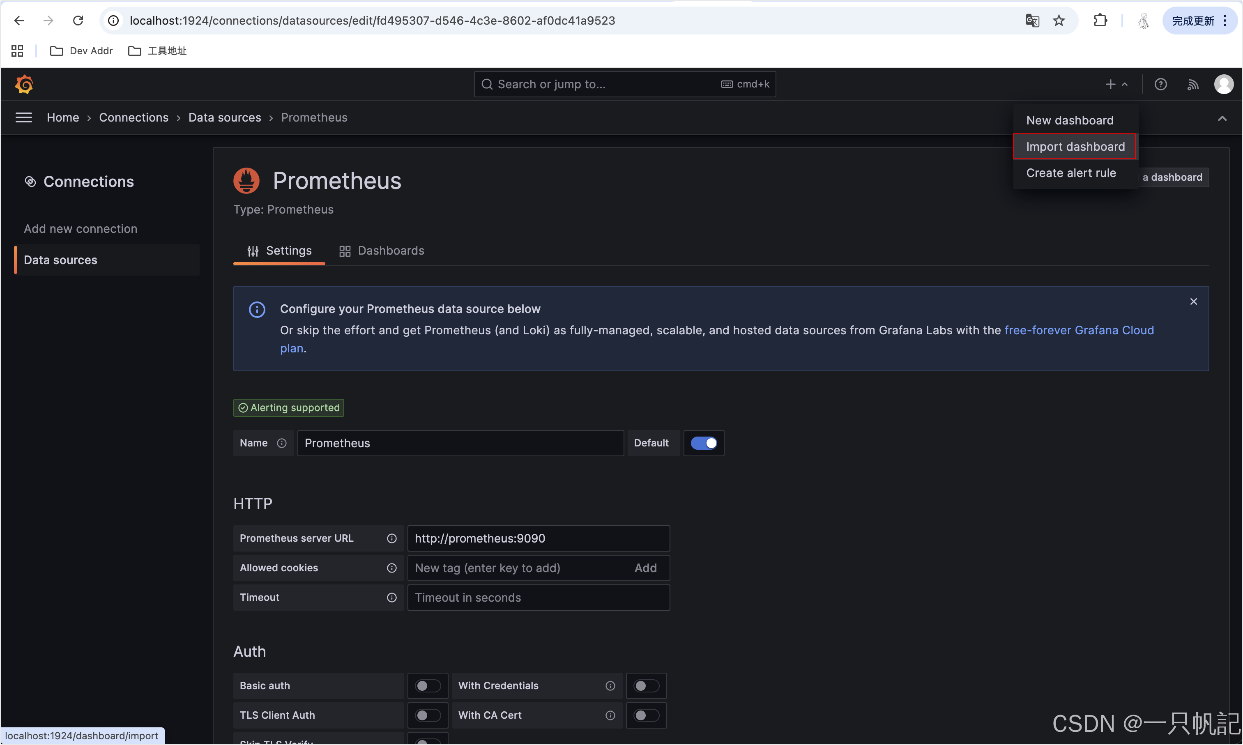Toggle the Default data source switch
Image resolution: width=1243 pixels, height=745 pixels.
(703, 443)
